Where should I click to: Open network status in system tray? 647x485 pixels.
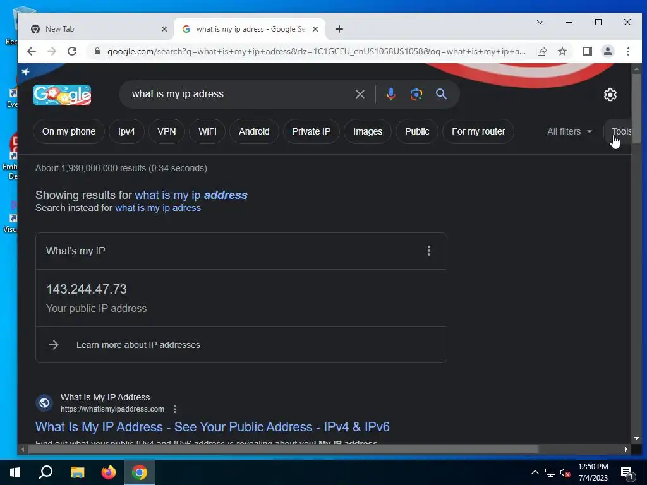tap(550, 472)
